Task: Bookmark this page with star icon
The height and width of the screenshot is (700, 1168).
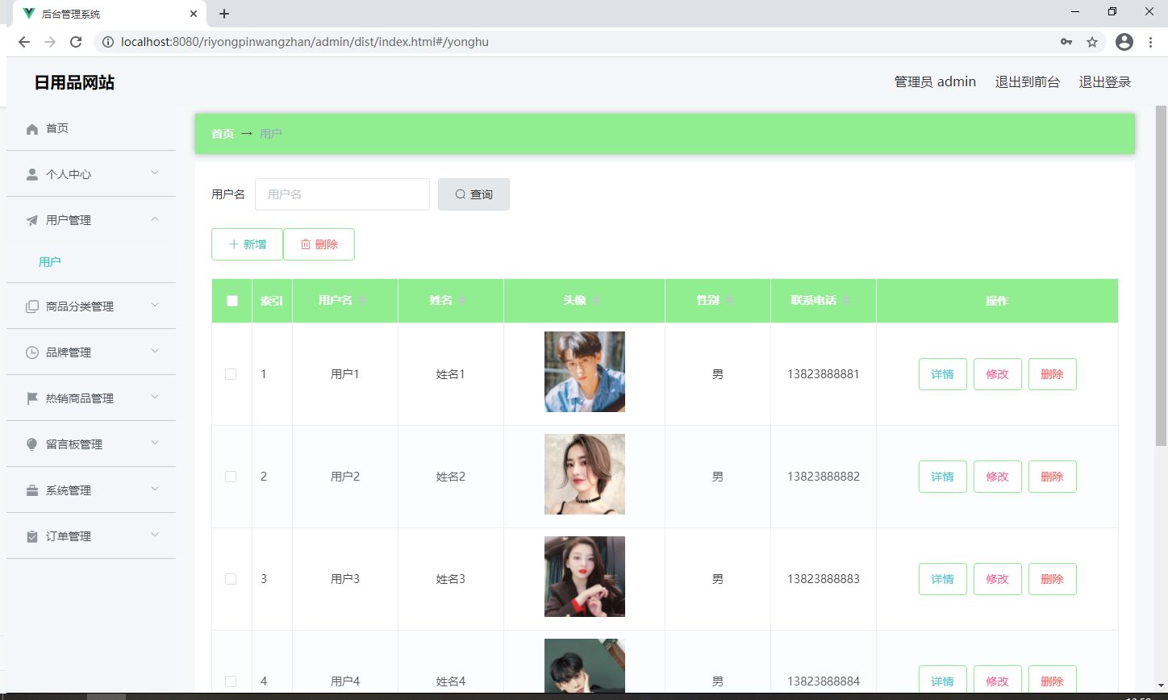Action: (x=1092, y=42)
